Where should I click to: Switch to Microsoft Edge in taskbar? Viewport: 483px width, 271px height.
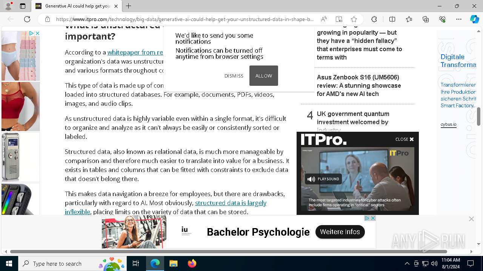[x=155, y=263]
